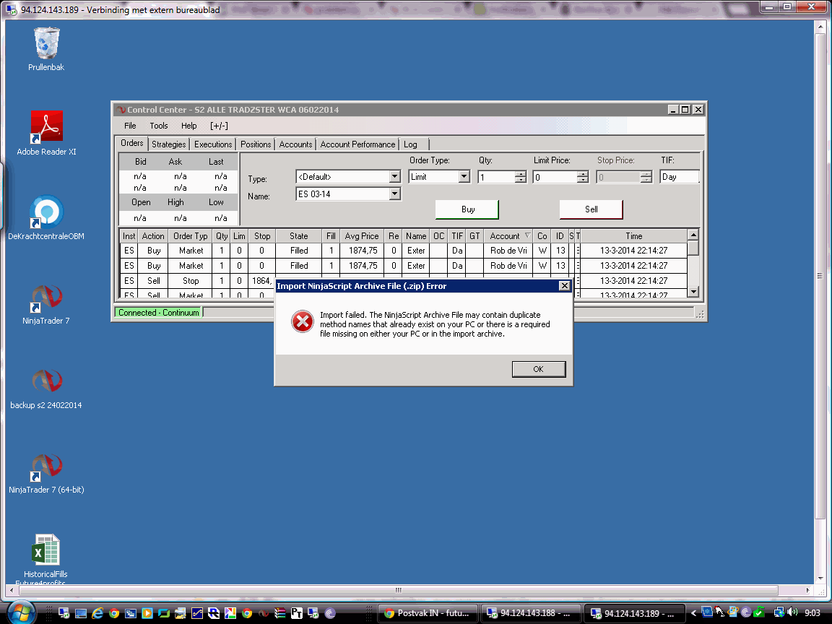Click the remote desktop horizontal scrollbar
832x624 pixels.
pos(398,590)
